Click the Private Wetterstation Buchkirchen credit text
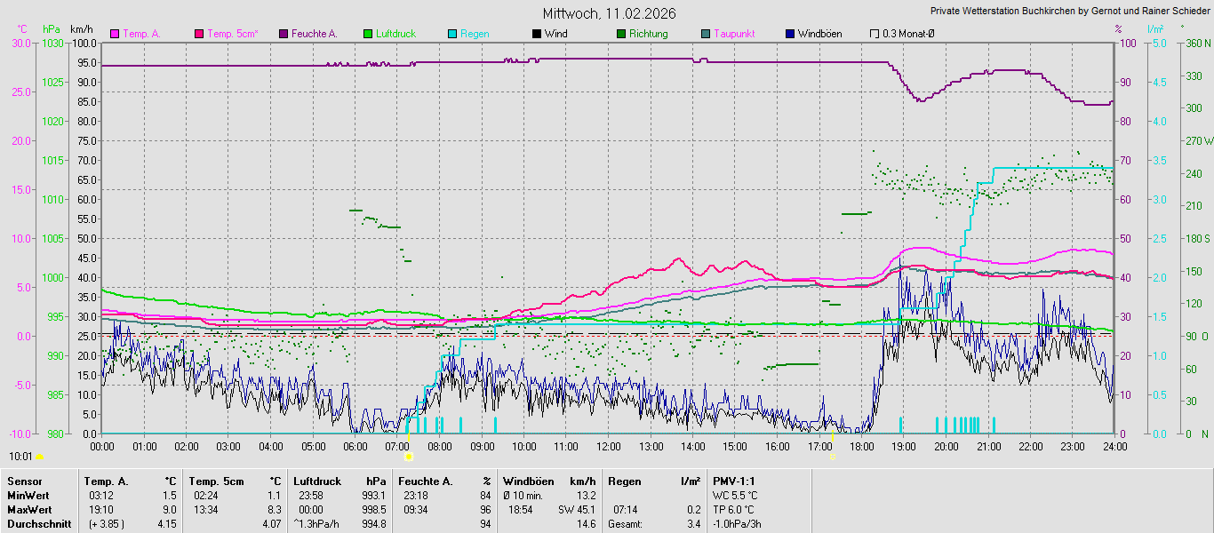The height and width of the screenshot is (533, 1214). (1069, 12)
